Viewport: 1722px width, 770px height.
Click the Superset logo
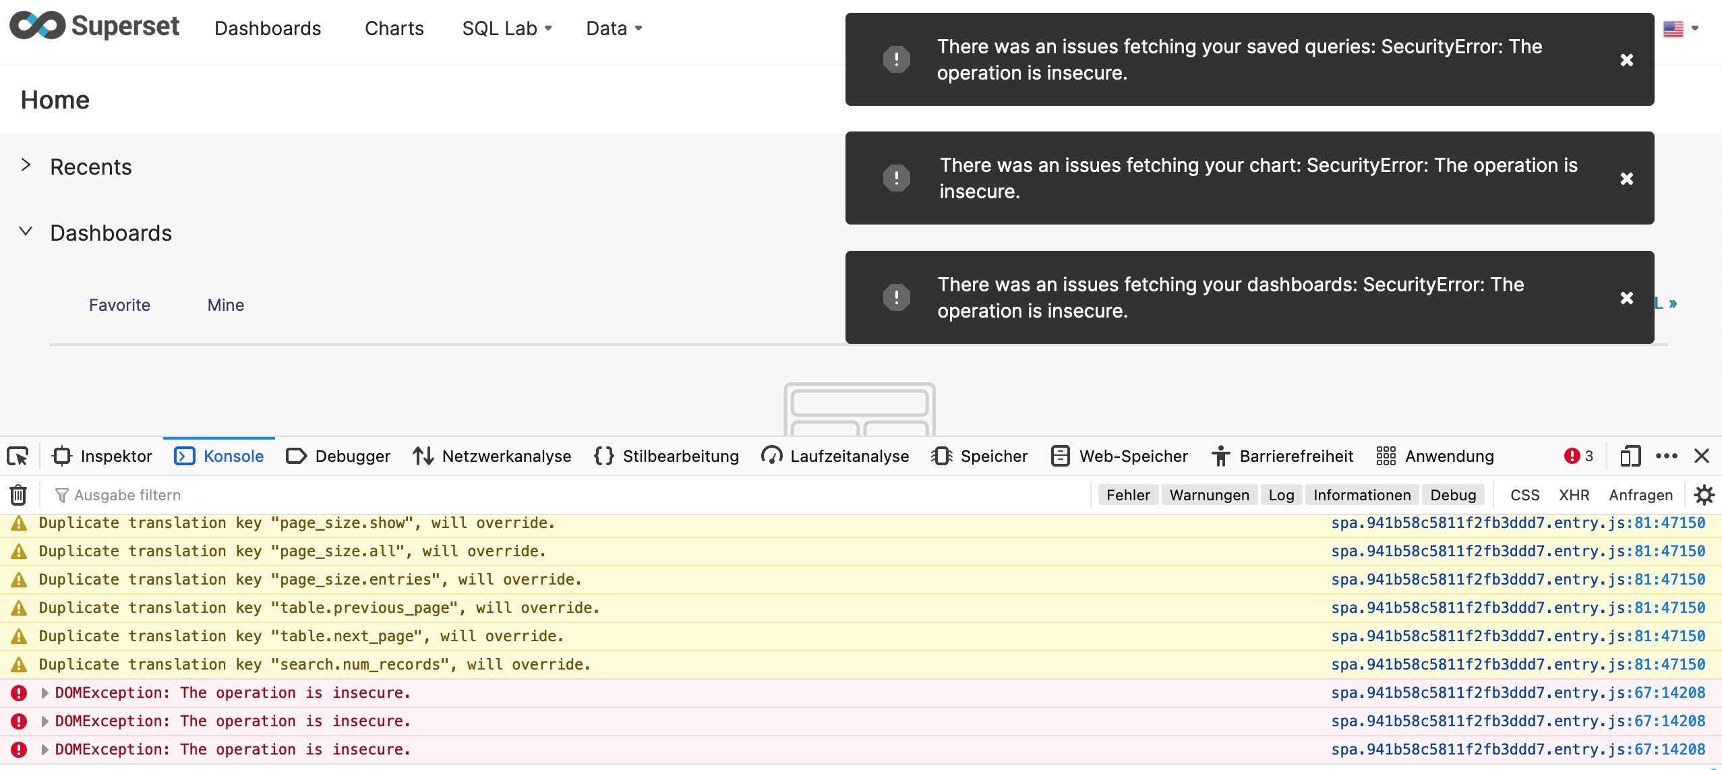point(94,27)
